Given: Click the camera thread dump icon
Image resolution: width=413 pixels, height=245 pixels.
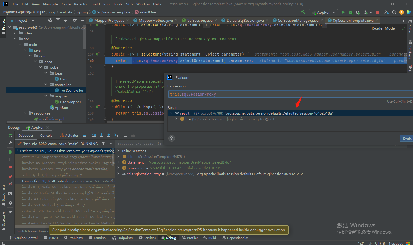Looking at the screenshot, I should pyautogui.click(x=10, y=193).
